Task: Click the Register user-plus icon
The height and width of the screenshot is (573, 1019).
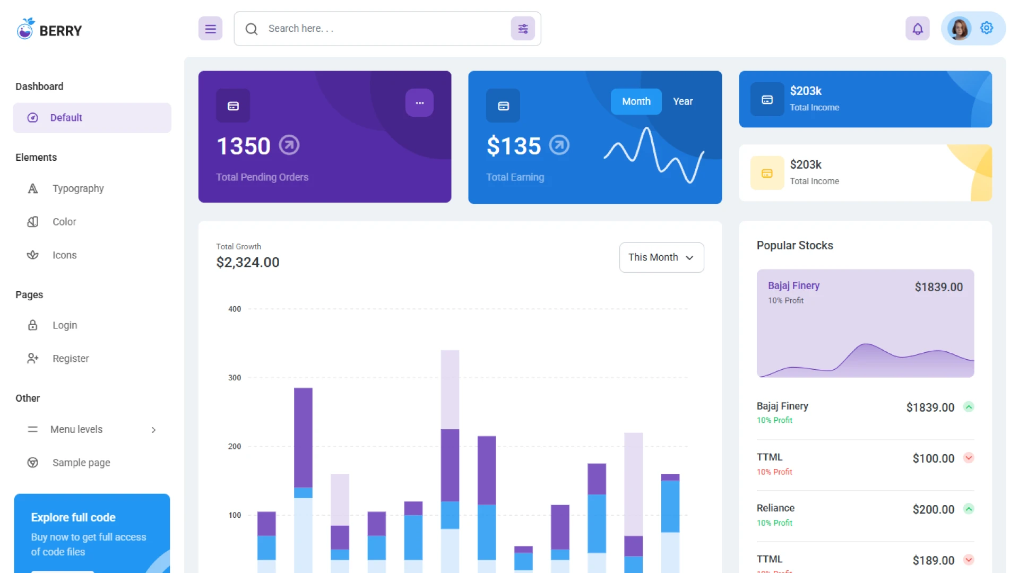Action: (33, 359)
